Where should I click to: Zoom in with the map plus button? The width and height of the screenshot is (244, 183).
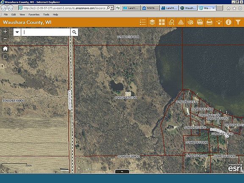5,32
